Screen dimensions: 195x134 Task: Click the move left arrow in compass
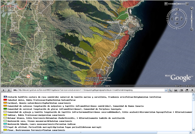click(x=172, y=19)
